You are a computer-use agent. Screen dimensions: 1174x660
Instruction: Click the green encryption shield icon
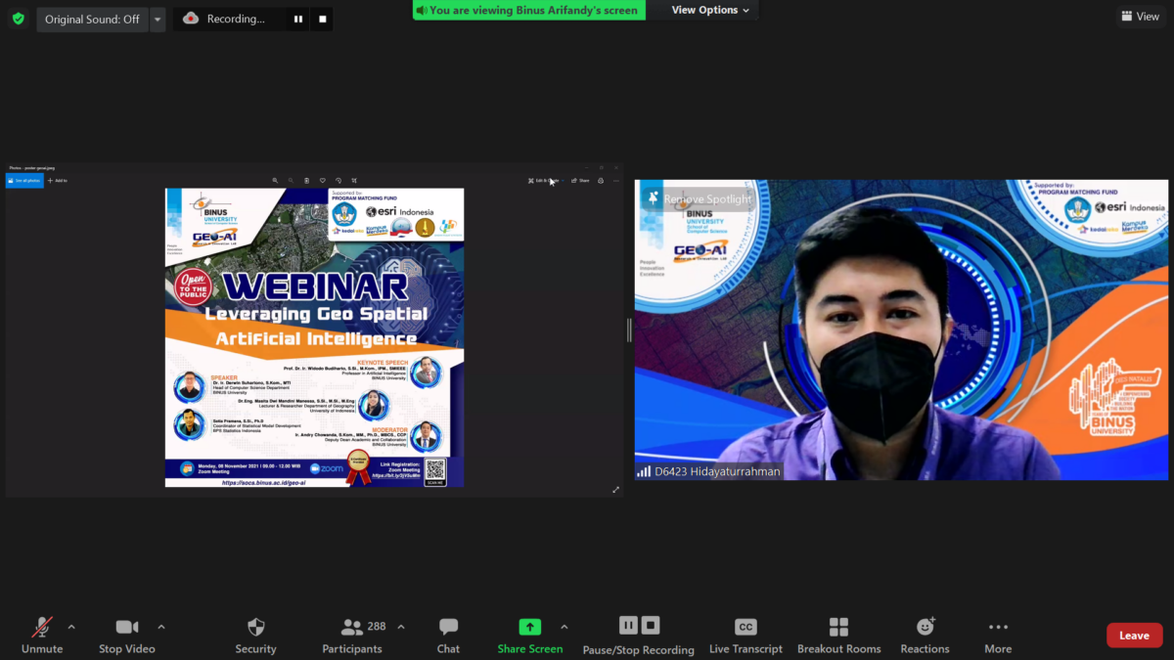click(18, 19)
